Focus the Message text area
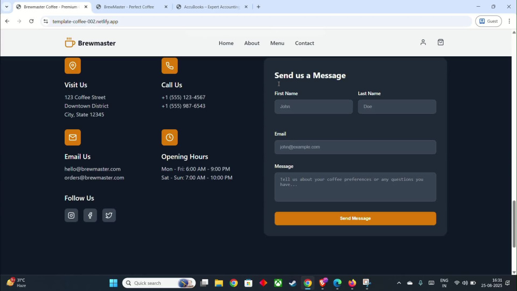The width and height of the screenshot is (517, 291). [x=355, y=187]
